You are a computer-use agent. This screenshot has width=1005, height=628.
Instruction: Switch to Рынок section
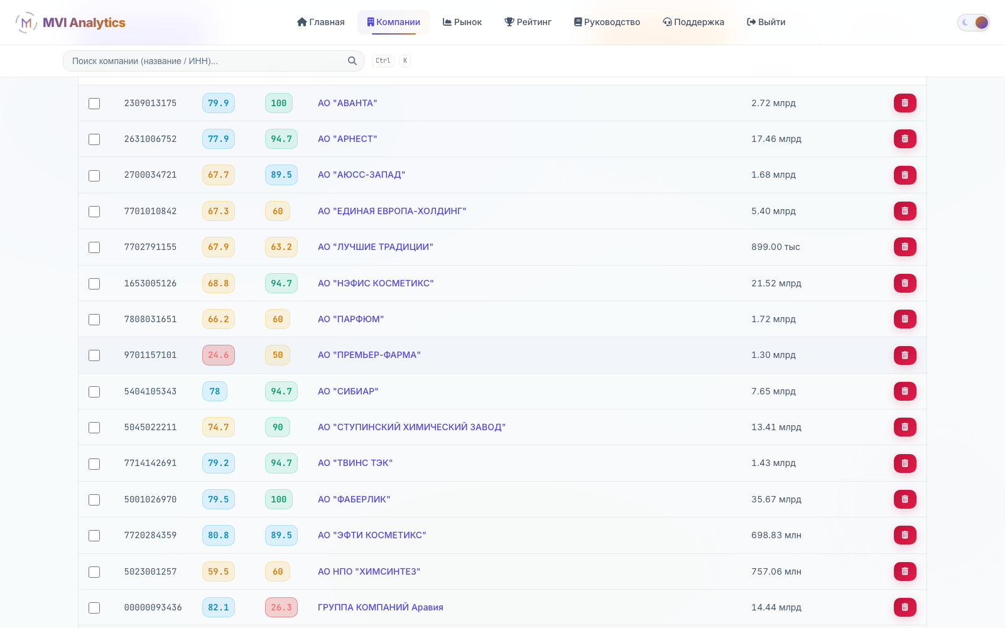pos(462,22)
